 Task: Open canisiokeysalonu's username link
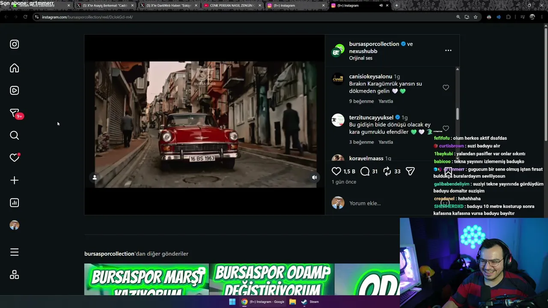click(x=371, y=77)
